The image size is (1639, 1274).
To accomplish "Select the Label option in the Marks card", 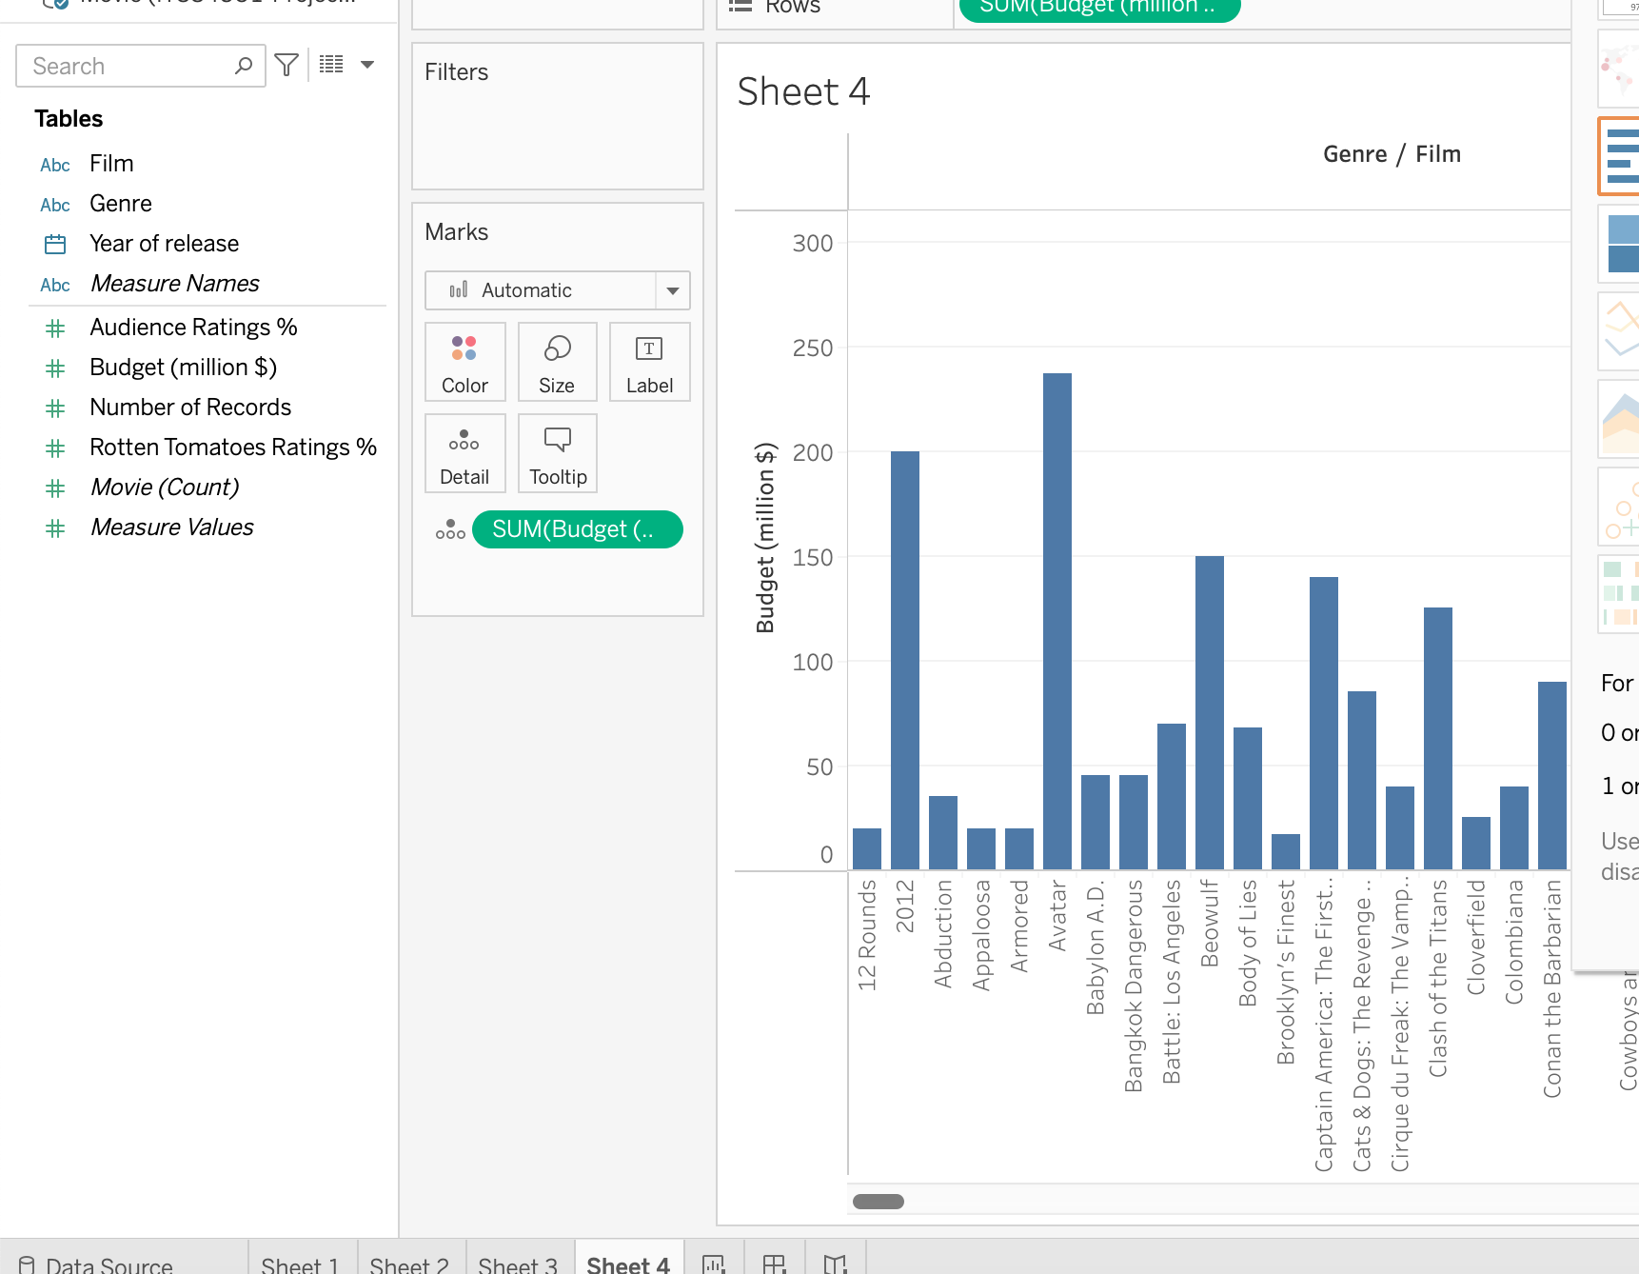I will [x=649, y=362].
